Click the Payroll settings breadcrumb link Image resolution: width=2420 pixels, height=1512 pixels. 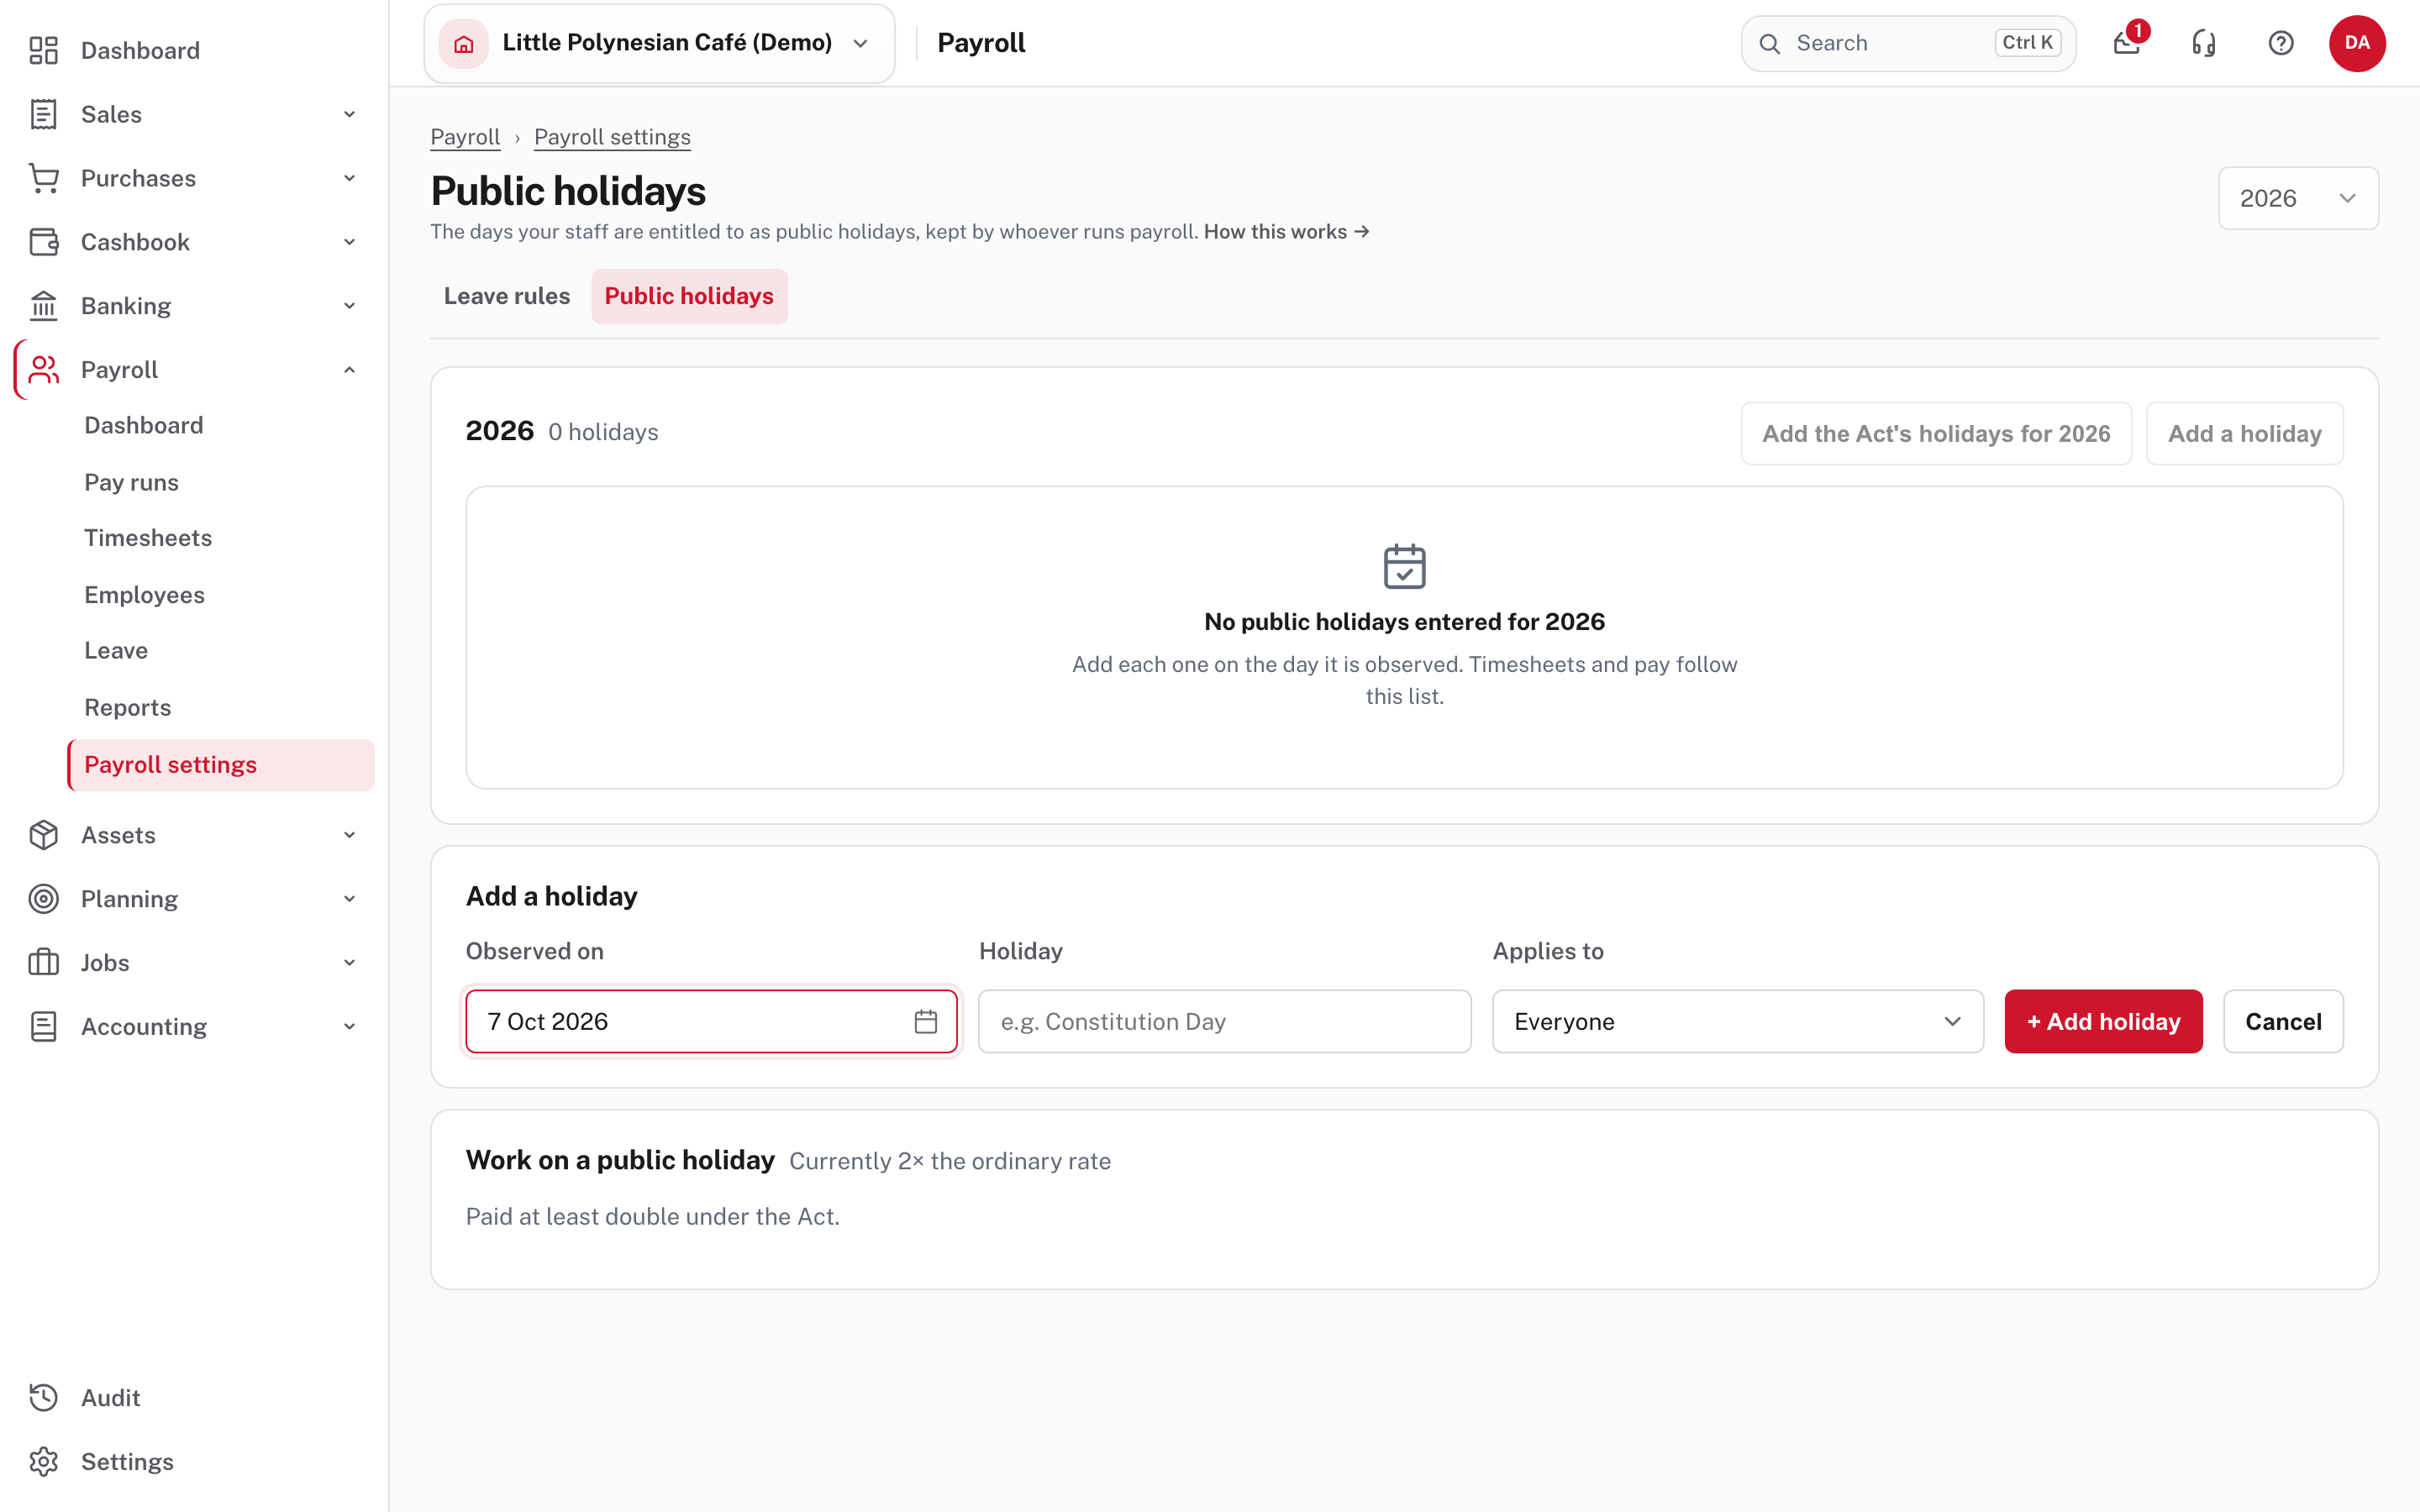(x=612, y=137)
